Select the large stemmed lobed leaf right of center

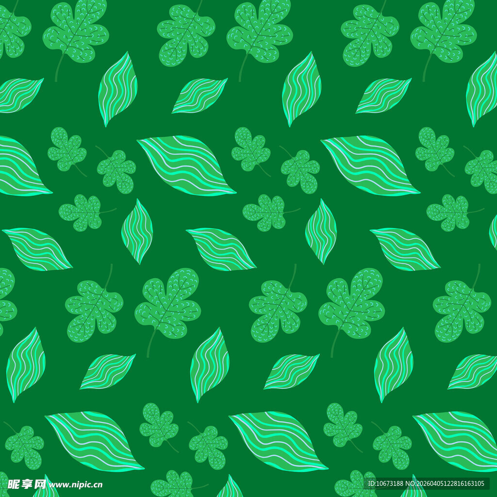pyautogui.click(x=352, y=303)
